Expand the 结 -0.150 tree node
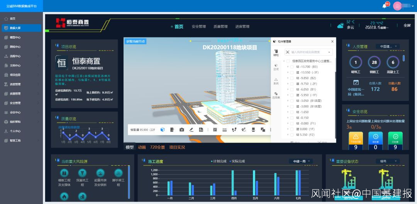The width and height of the screenshot is (417, 204). coord(288,118)
